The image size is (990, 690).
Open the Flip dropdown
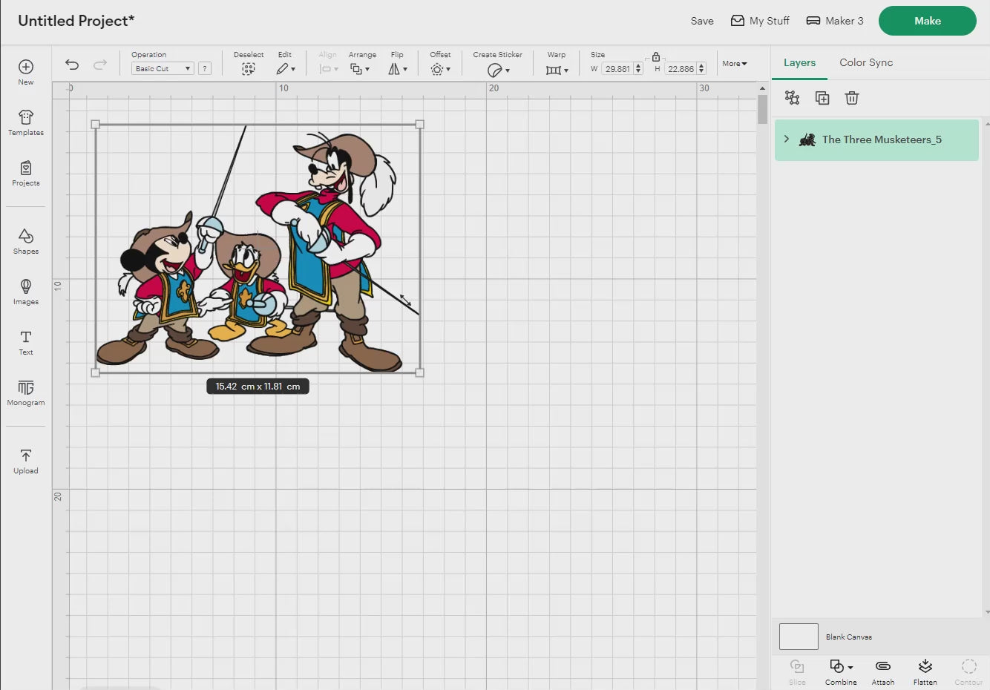(398, 69)
